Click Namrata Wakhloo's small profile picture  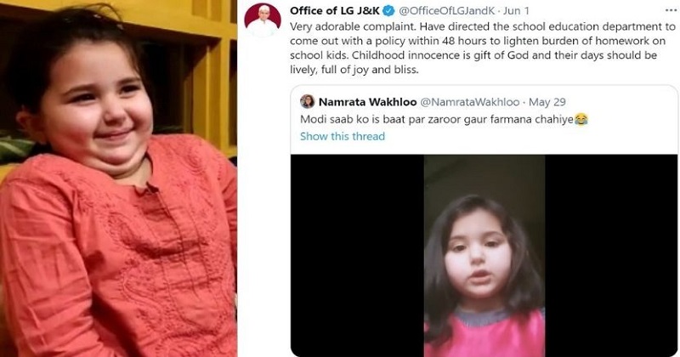point(308,102)
